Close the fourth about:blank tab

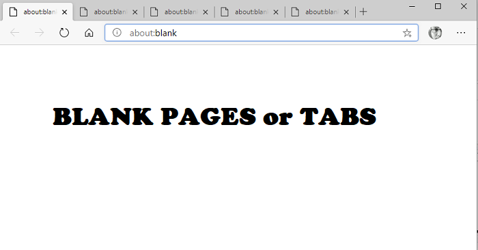click(276, 12)
